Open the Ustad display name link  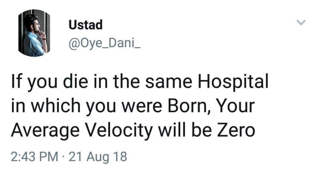(x=85, y=25)
